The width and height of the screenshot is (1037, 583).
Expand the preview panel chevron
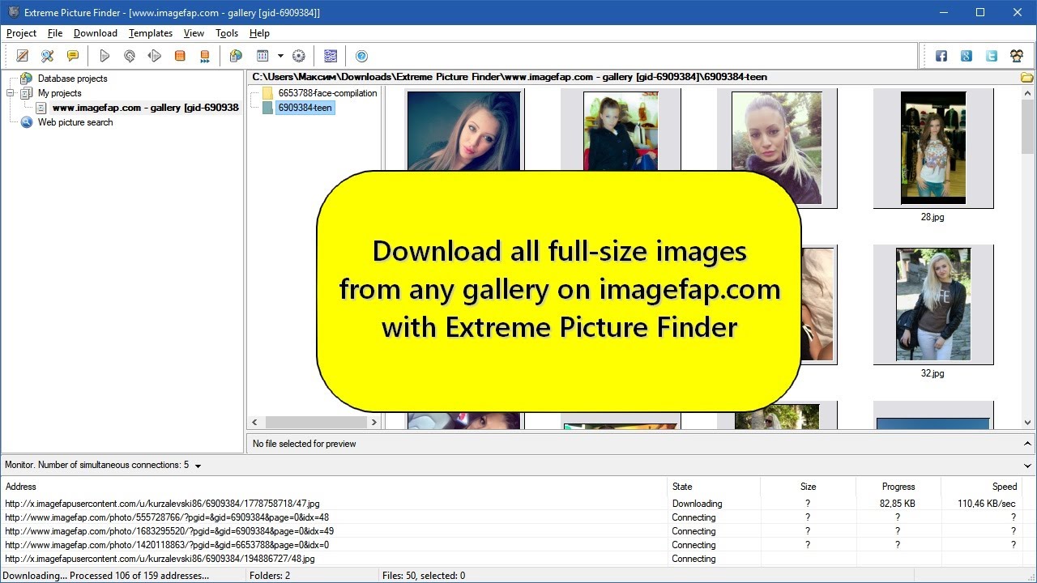[x=1027, y=444]
